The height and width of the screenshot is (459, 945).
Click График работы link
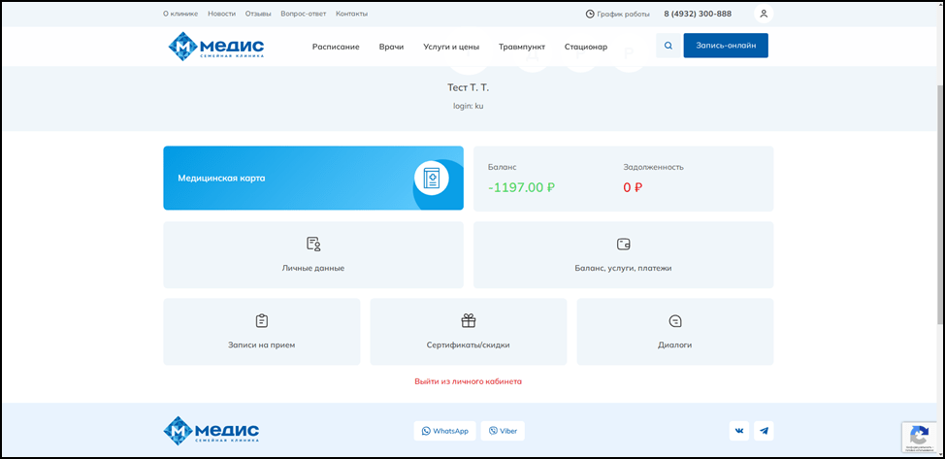pyautogui.click(x=618, y=14)
